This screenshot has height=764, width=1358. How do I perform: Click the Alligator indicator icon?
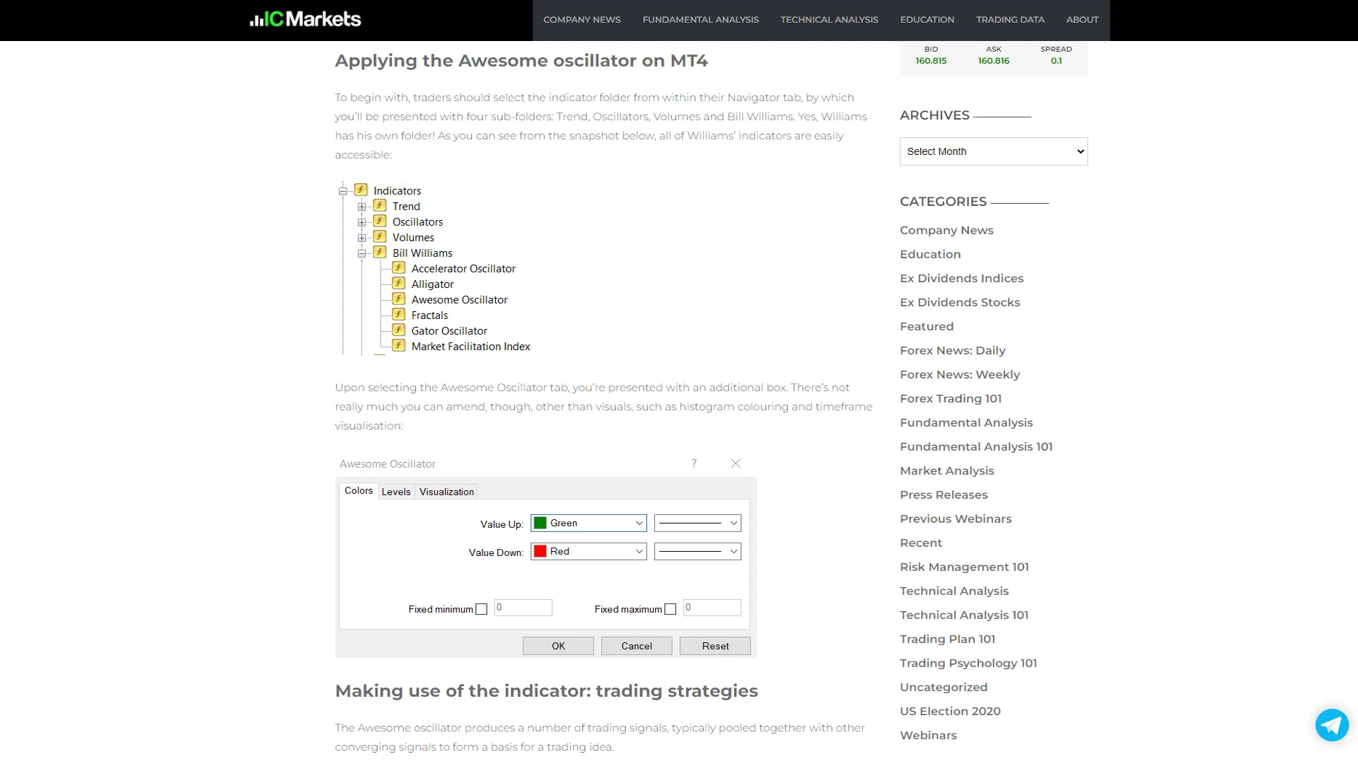pyautogui.click(x=399, y=283)
